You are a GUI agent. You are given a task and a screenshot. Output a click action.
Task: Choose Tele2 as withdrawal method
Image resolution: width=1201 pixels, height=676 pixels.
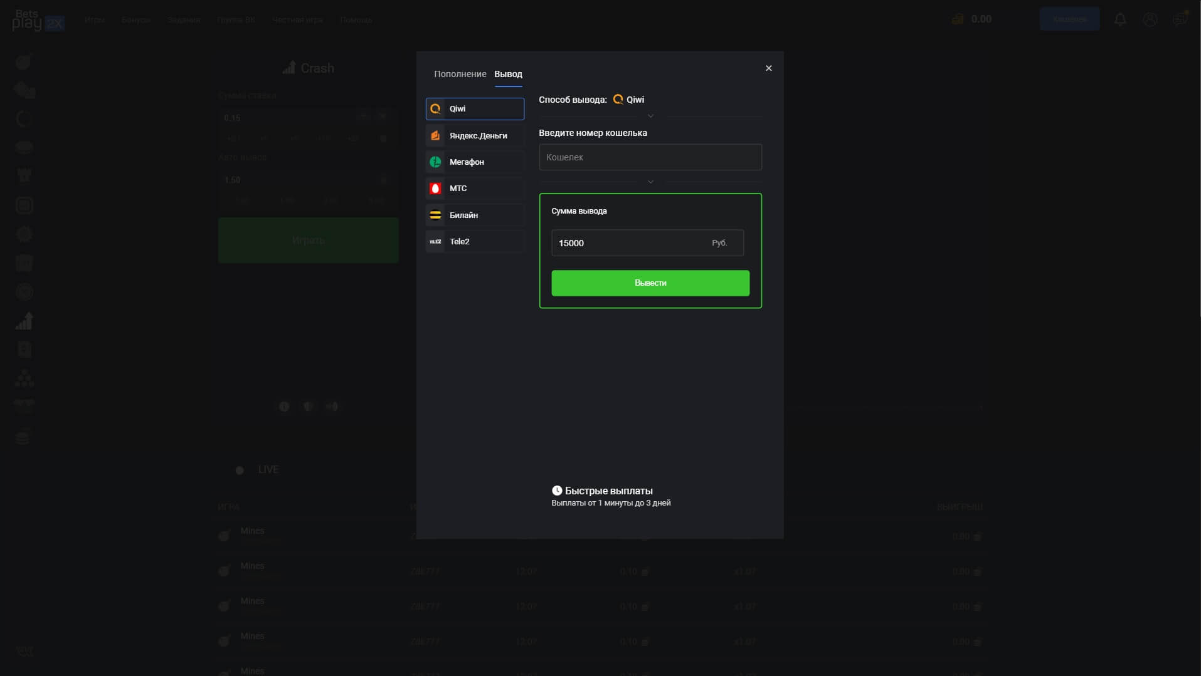(475, 242)
